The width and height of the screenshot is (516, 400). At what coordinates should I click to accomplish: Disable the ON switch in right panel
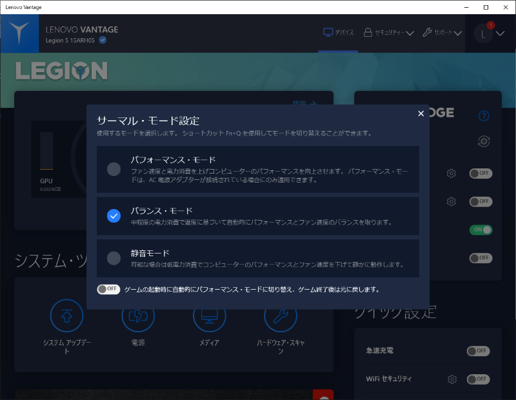click(480, 229)
